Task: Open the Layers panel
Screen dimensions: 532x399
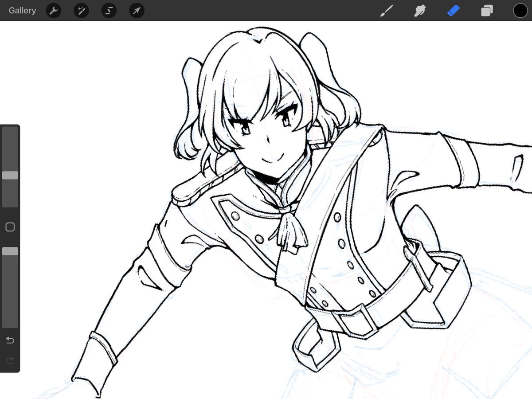Action: 487,11
